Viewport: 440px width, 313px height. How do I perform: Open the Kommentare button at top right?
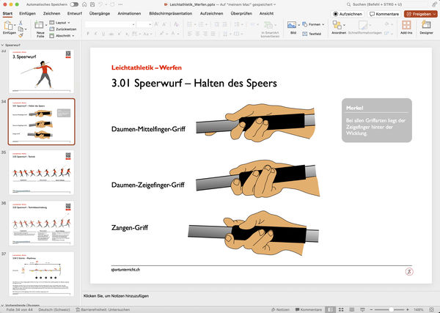coord(384,14)
